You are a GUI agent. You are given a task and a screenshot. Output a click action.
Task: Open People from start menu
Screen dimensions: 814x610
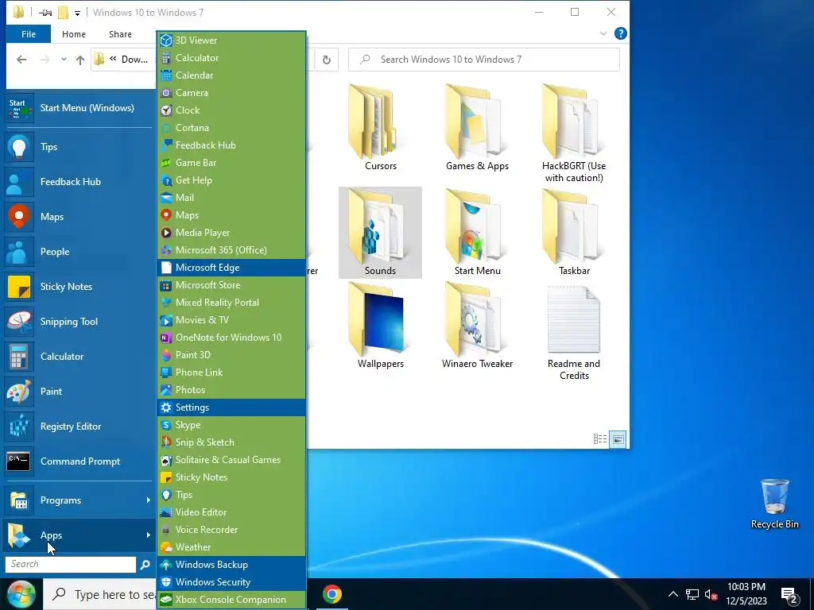coord(79,252)
